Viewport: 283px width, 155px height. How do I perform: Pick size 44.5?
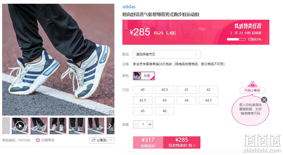point(208,100)
